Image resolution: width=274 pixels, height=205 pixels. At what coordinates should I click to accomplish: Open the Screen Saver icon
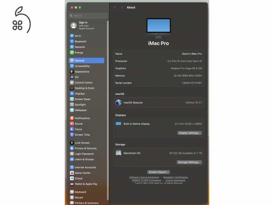pyautogui.click(x=72, y=99)
